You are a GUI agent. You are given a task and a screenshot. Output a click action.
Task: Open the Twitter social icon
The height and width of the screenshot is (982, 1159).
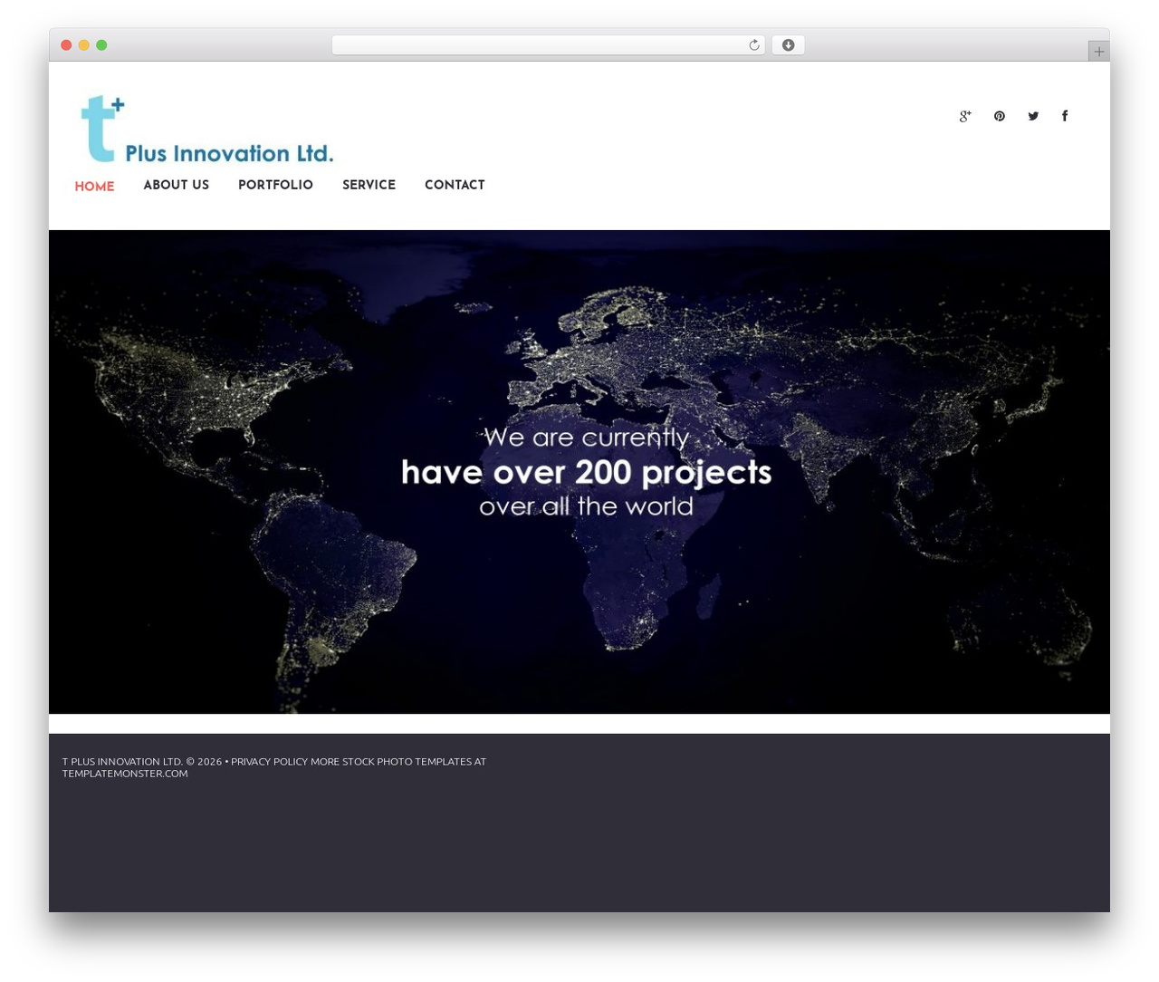pos(1033,116)
